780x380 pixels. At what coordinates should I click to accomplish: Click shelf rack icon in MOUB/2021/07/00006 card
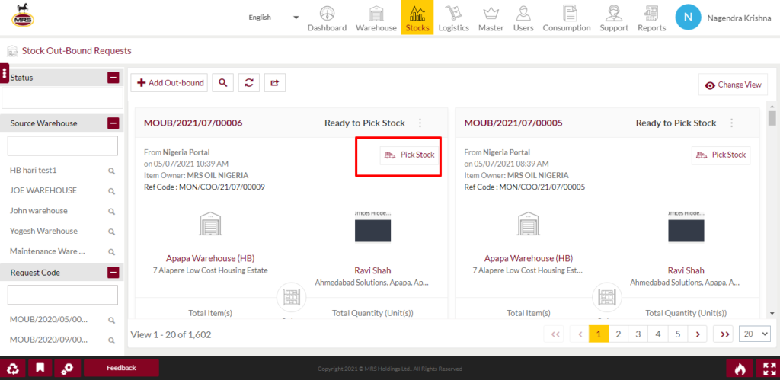point(292,298)
